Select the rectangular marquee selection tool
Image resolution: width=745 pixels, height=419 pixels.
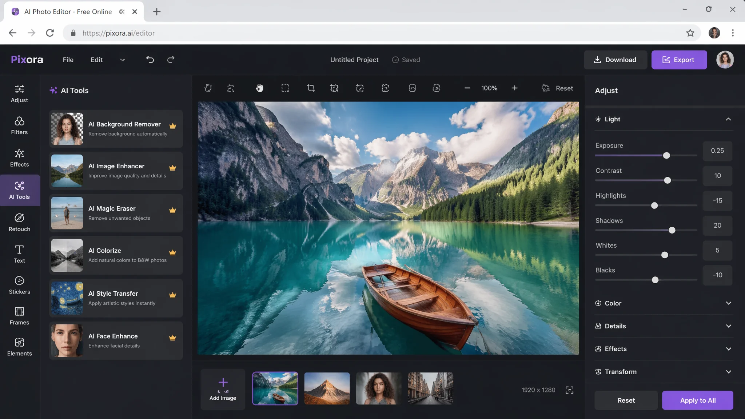coord(285,88)
